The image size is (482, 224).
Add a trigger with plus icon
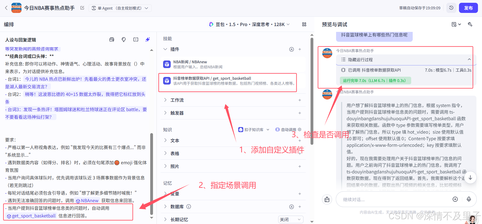point(300,113)
